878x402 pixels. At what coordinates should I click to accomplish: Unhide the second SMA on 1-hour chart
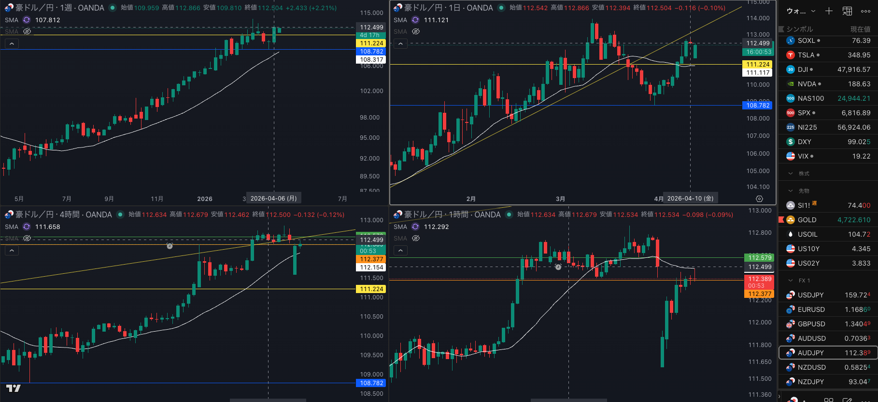tap(416, 238)
